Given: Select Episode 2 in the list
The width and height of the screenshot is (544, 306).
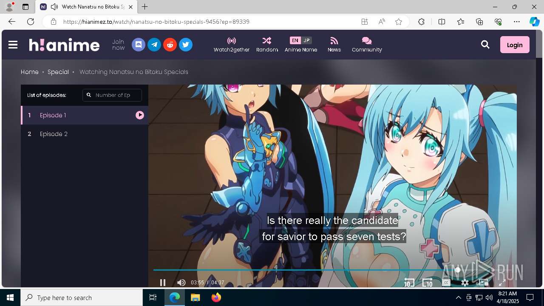Looking at the screenshot, I should pyautogui.click(x=85, y=134).
